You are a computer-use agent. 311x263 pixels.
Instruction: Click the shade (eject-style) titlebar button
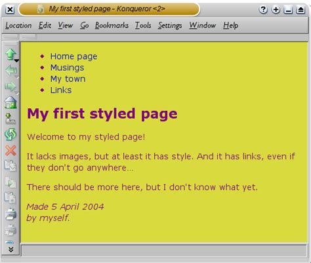tap(301, 10)
